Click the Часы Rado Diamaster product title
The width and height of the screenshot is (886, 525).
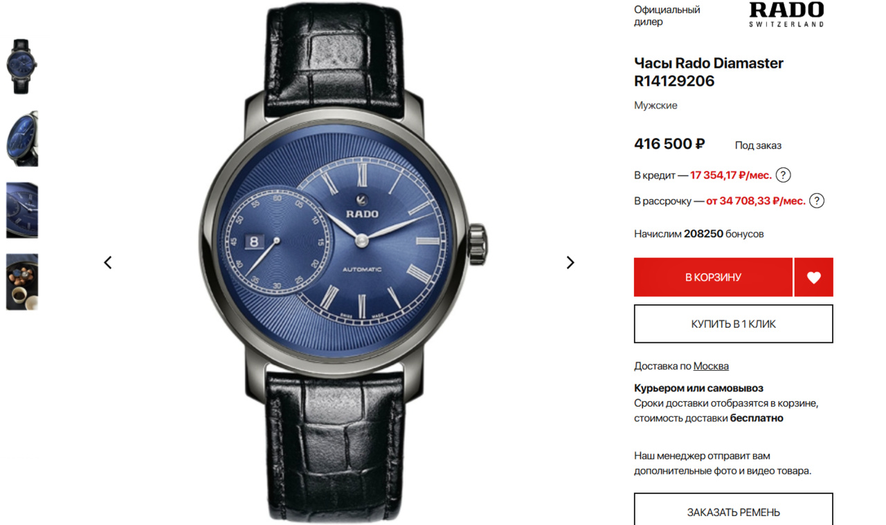pyautogui.click(x=709, y=72)
